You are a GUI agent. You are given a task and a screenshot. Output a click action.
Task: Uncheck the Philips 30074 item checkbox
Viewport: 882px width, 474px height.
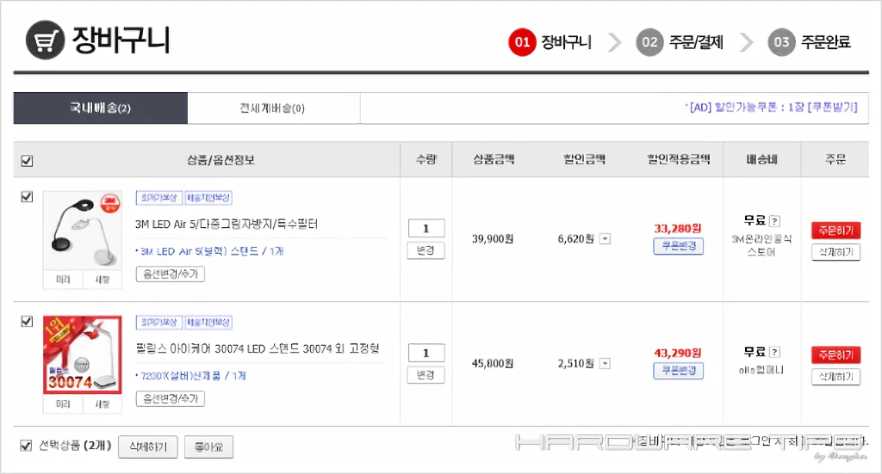point(27,321)
